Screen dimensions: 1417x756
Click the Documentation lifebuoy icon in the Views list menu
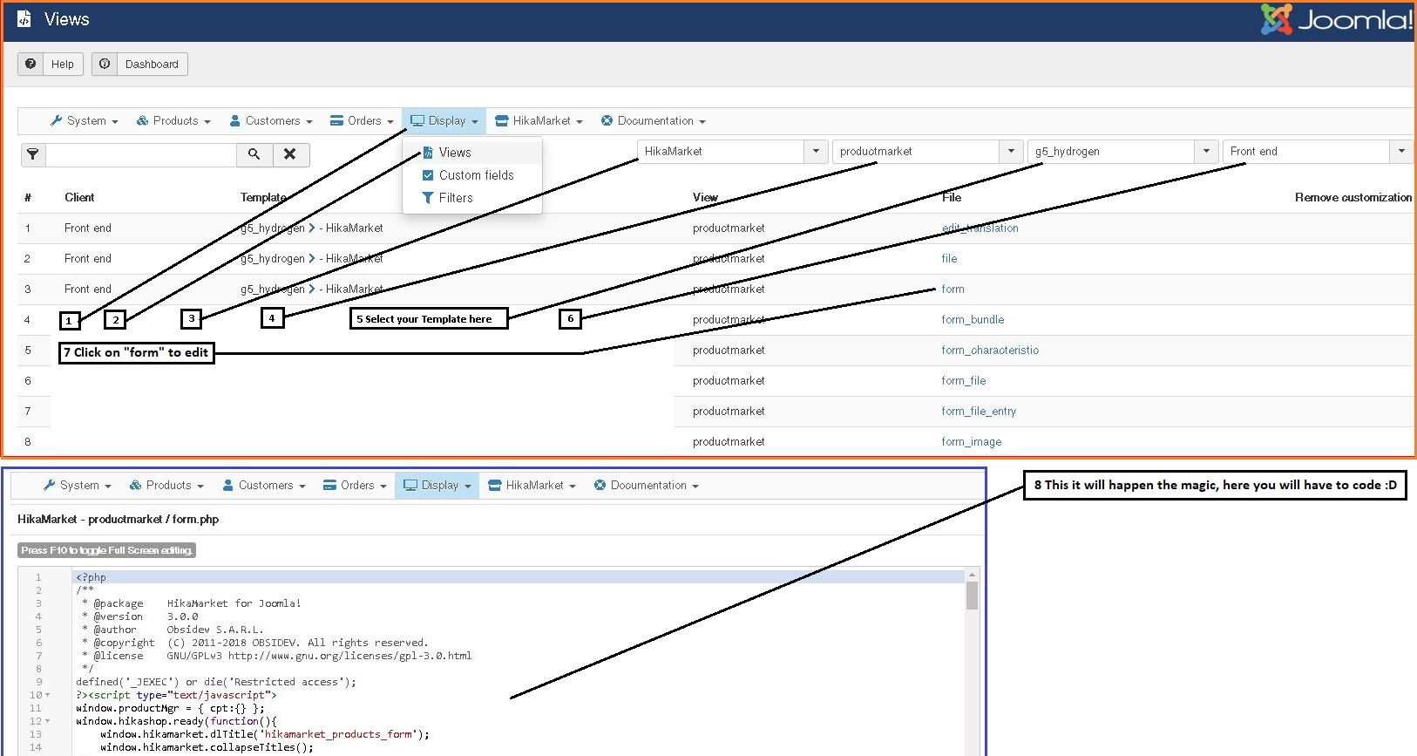pyautogui.click(x=607, y=121)
